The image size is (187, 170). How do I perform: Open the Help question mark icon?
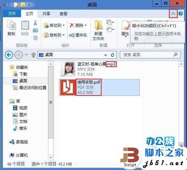click(x=181, y=14)
